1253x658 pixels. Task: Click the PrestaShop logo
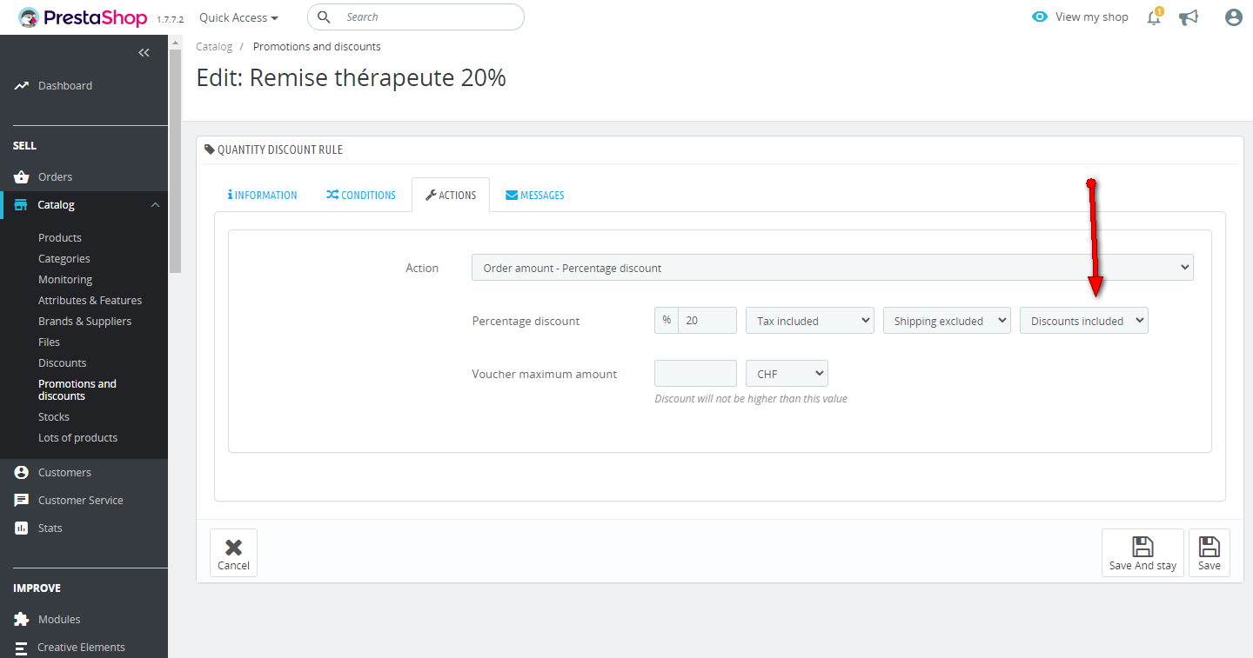83,17
